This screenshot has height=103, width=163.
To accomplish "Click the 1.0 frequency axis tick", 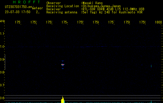I will [x=3, y=47].
